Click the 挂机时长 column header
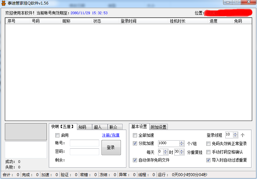Screen dimensions: 257x179 [177, 21]
